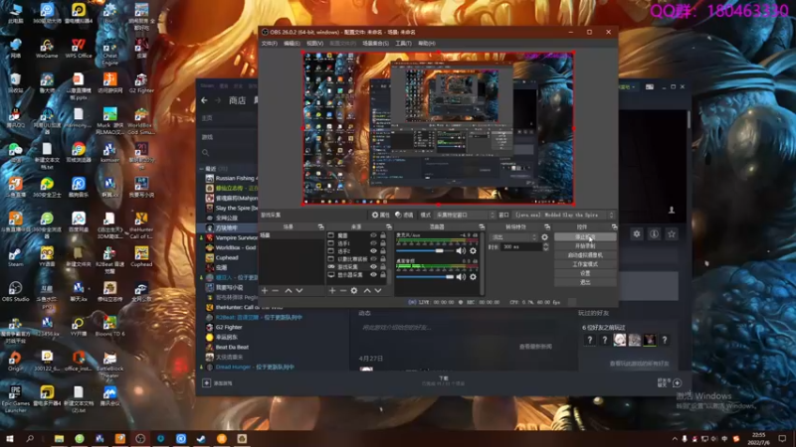This screenshot has width=796, height=447.
Task: Click transition duration 300 ms field
Action: (x=520, y=246)
